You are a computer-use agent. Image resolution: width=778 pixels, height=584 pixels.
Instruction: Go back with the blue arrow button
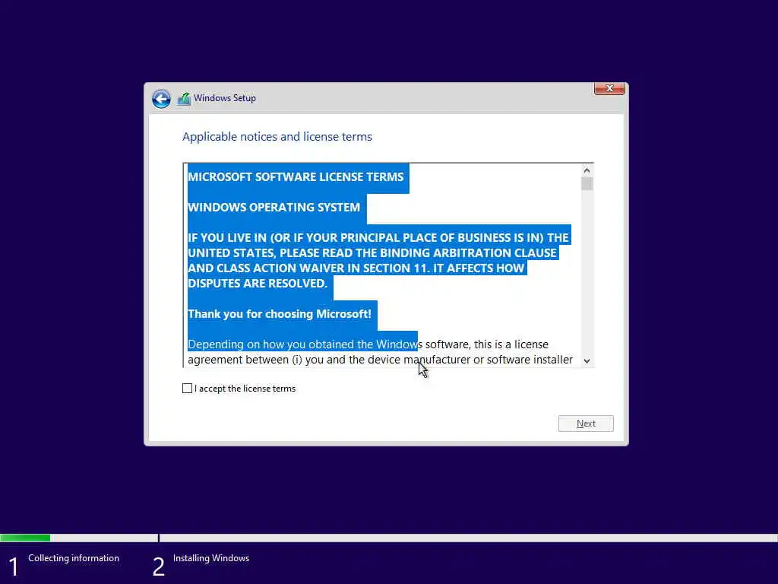(161, 98)
